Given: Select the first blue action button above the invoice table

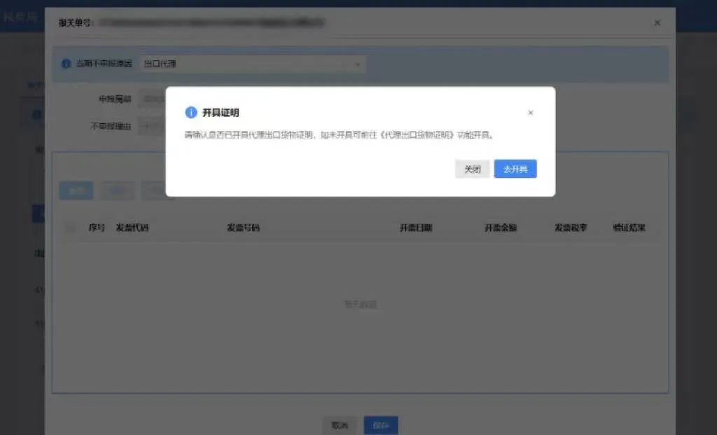Looking at the screenshot, I should 75,191.
